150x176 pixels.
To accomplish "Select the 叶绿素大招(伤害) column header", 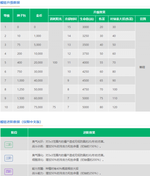I will [x=122, y=19].
